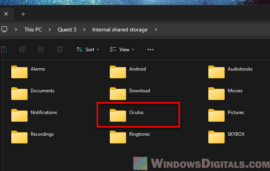Select the Oculus folder icon
The height and width of the screenshot is (171, 270).
pos(118,115)
